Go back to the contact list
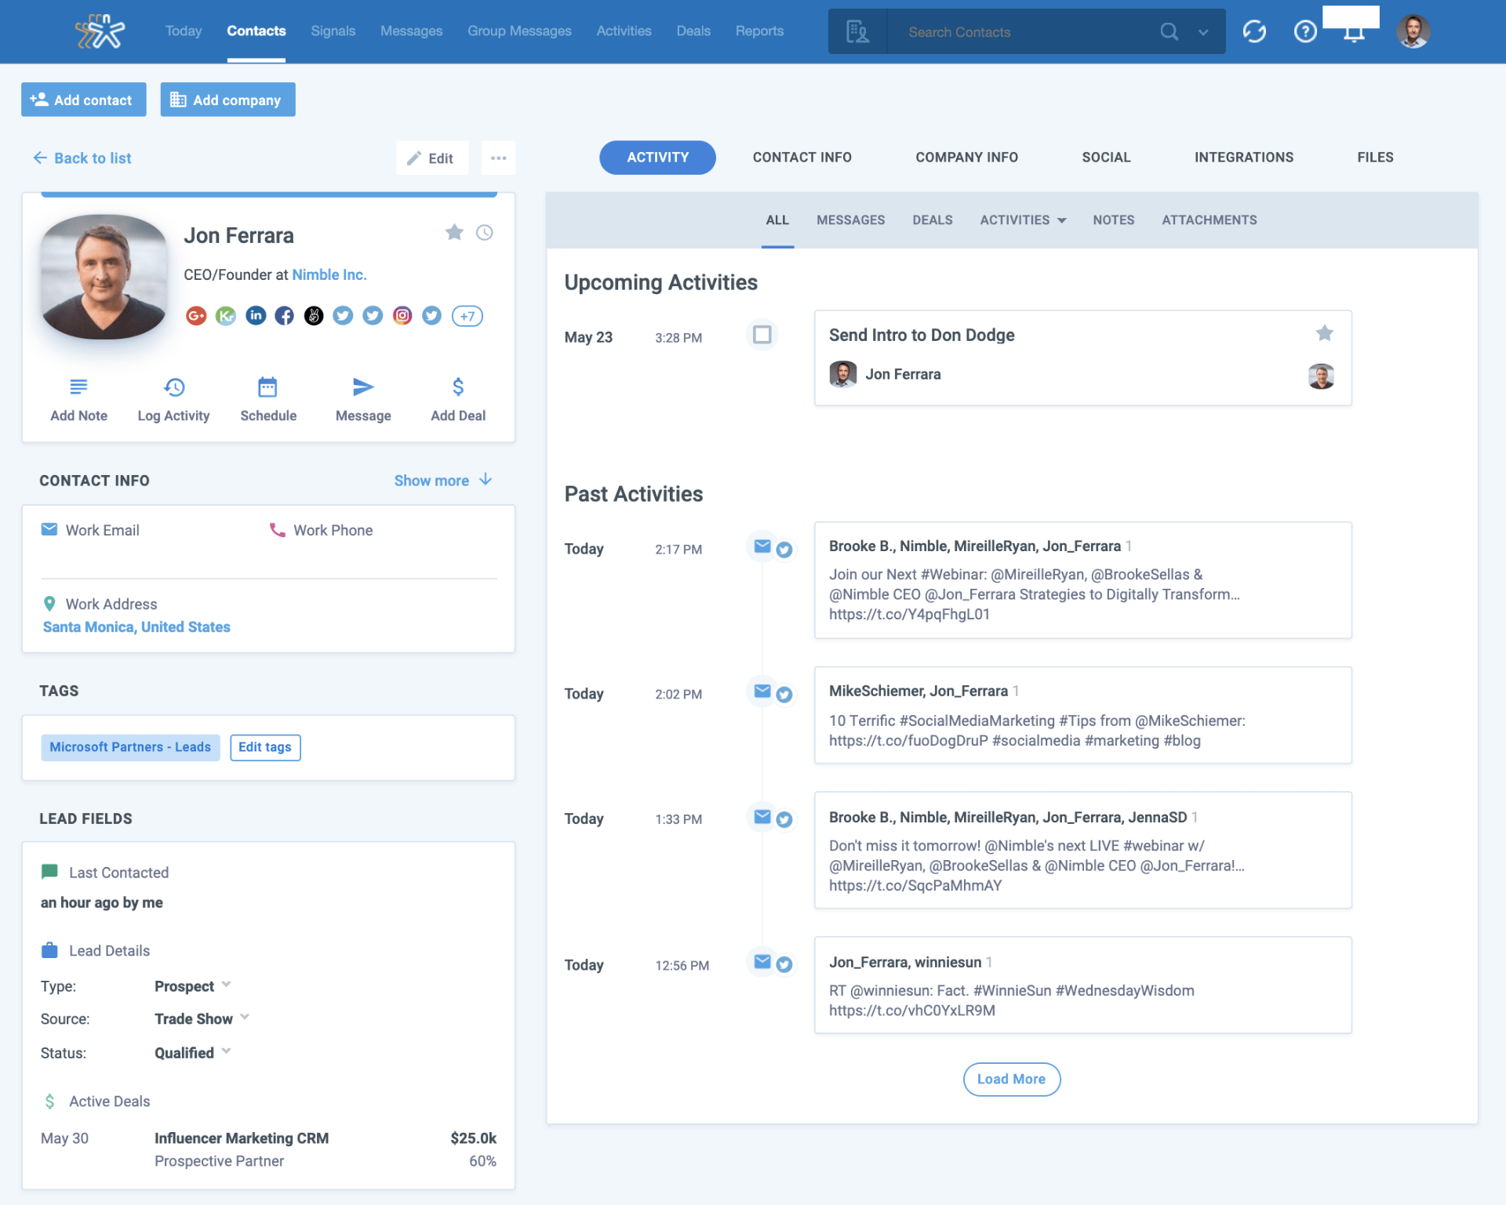This screenshot has width=1506, height=1205. (x=82, y=158)
